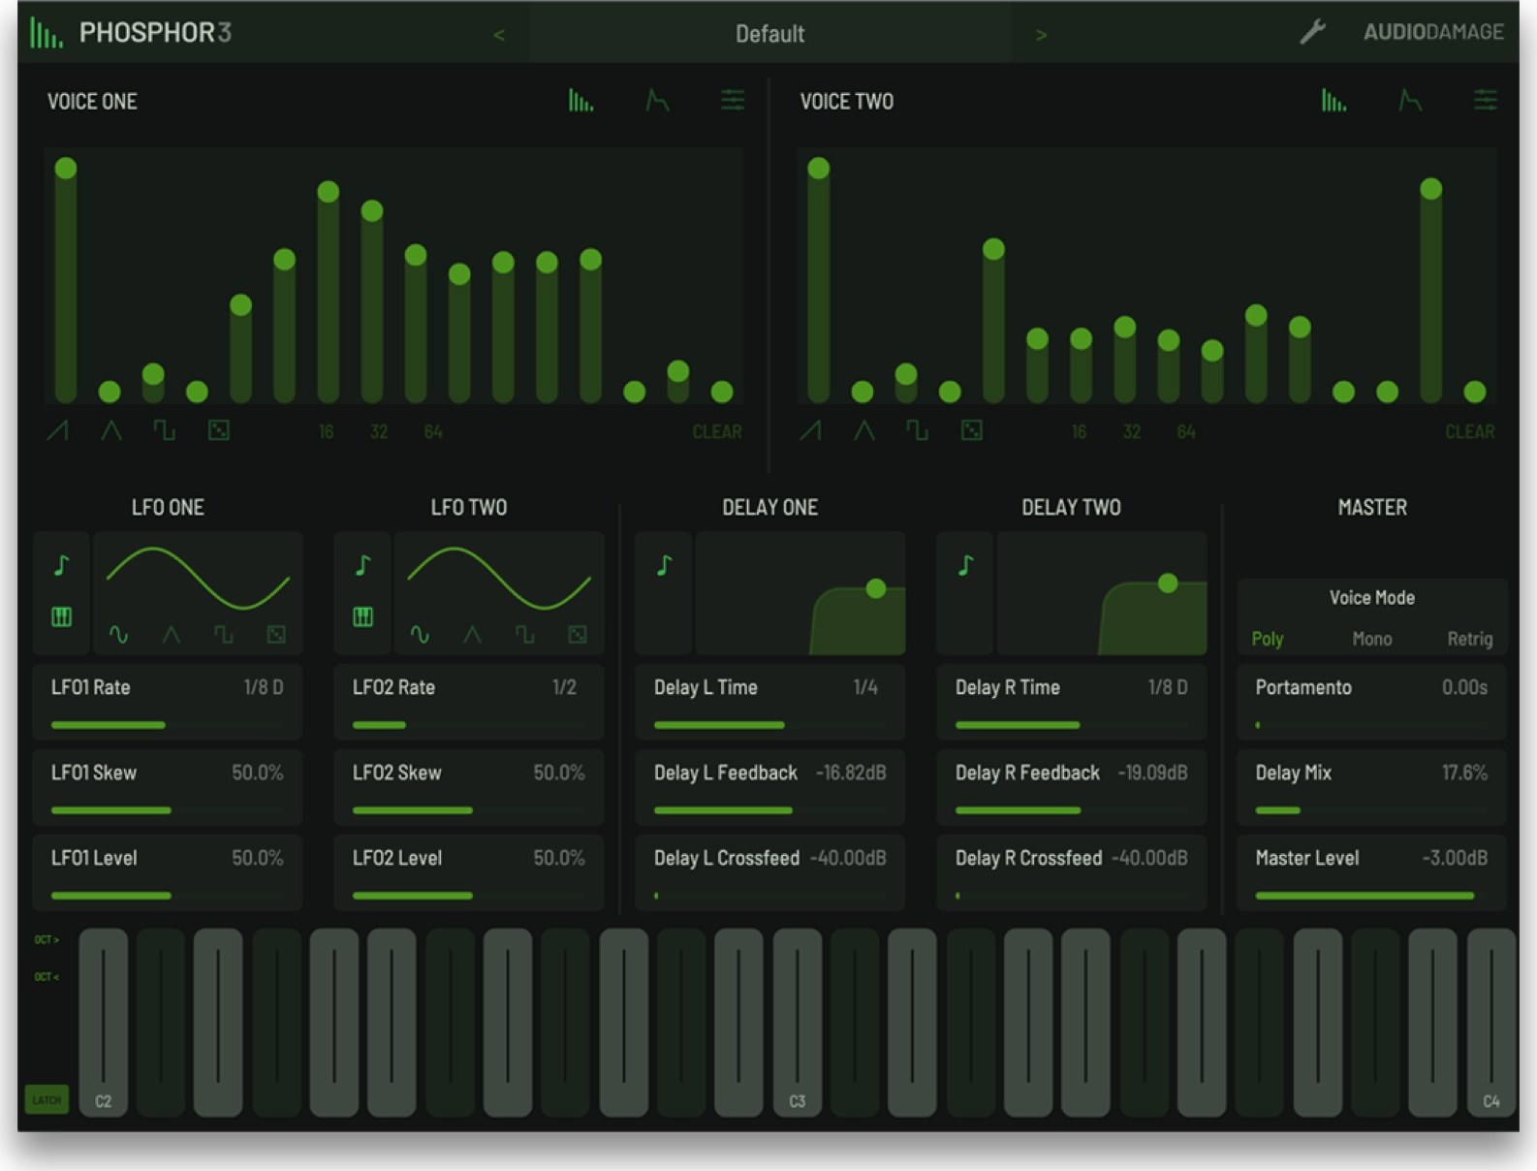Clear all Voice One partials
The height and width of the screenshot is (1171, 1537).
point(717,431)
